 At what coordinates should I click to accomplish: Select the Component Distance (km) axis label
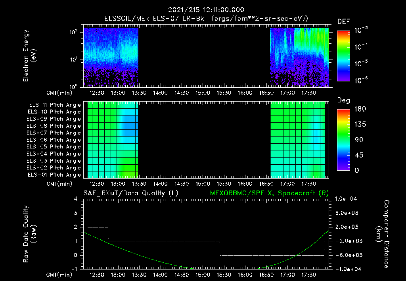[383, 234]
